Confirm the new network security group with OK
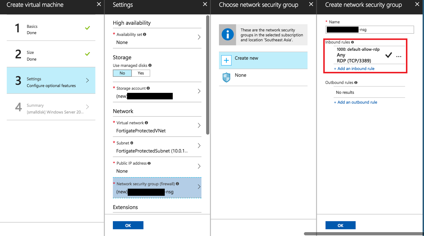Viewport: 424px width, 236px height. 340,225
